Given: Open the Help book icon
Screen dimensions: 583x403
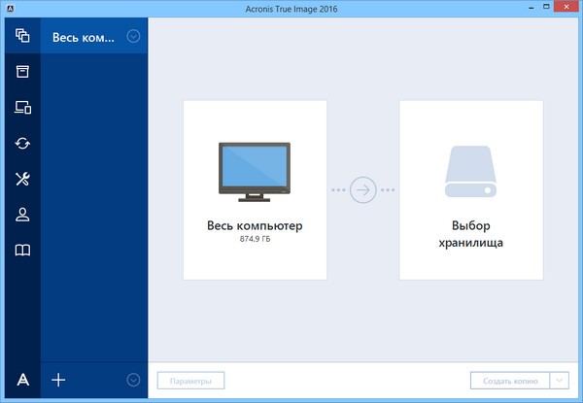Looking at the screenshot, I should [x=21, y=251].
